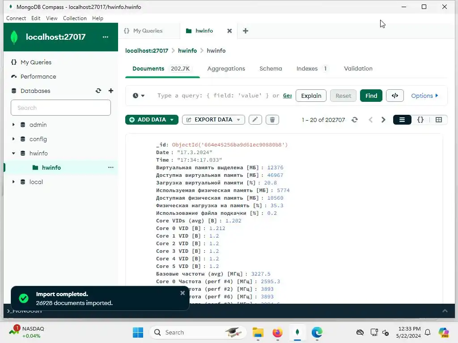Click the ObjectId value of the document
Viewport: 458px width, 343px height.
[230, 145]
